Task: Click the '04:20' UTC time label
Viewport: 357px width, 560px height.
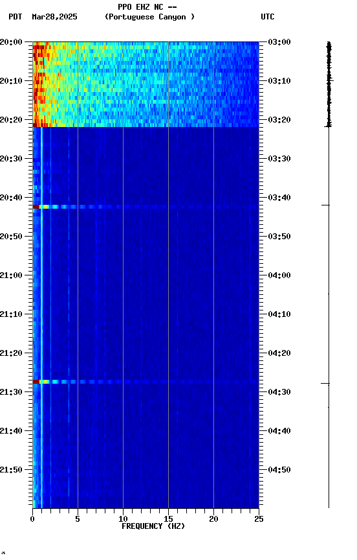Action: pyautogui.click(x=279, y=354)
